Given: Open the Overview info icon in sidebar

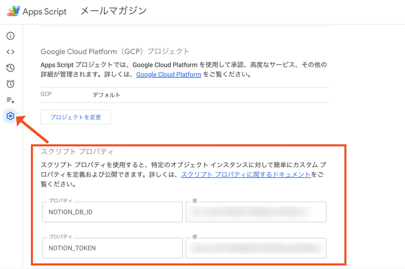Looking at the screenshot, I should click(x=10, y=36).
